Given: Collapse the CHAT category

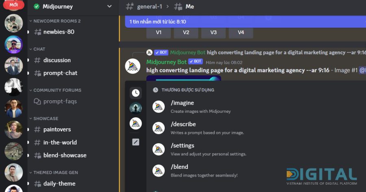Looking at the screenshot, I should coord(37,49).
